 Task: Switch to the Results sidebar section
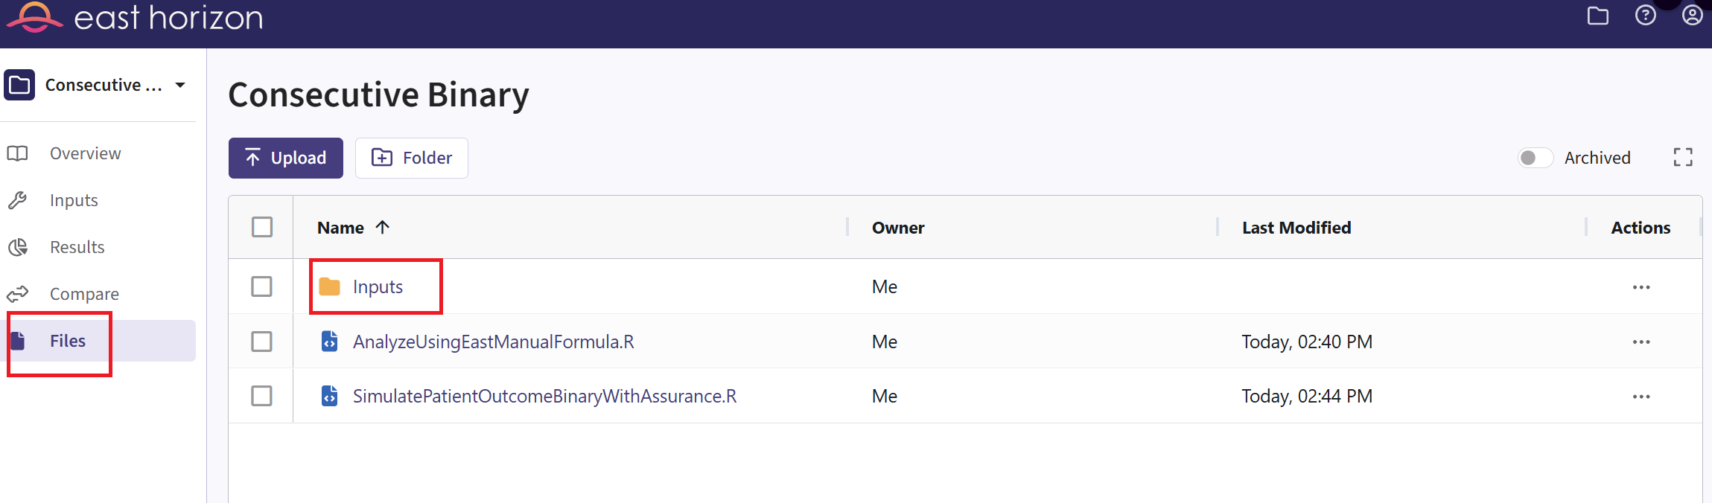click(77, 247)
